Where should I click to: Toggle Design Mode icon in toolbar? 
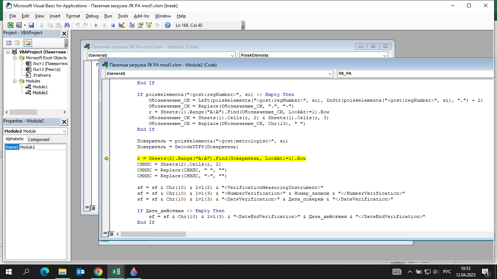[x=122, y=25]
